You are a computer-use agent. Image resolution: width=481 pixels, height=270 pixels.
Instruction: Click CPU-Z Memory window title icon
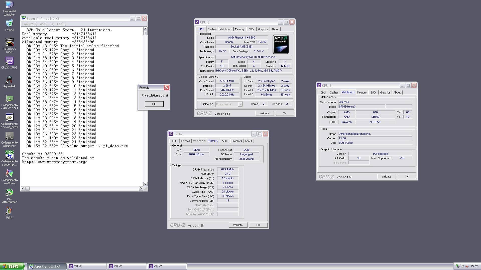pos(171,134)
